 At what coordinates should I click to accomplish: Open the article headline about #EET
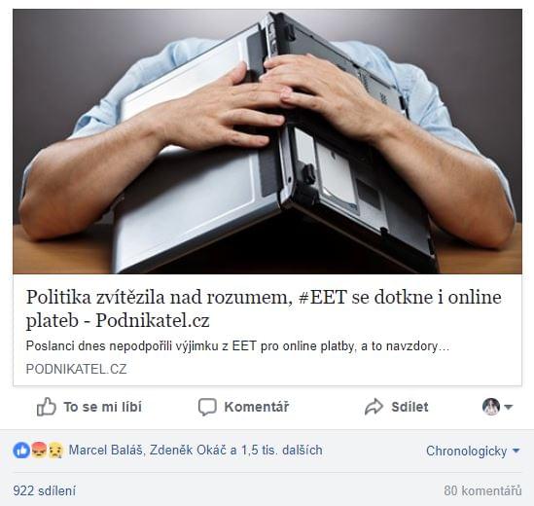coord(264,308)
